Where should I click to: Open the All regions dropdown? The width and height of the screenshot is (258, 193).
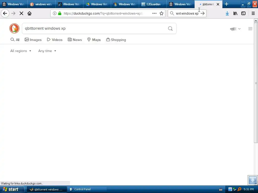(x=21, y=51)
